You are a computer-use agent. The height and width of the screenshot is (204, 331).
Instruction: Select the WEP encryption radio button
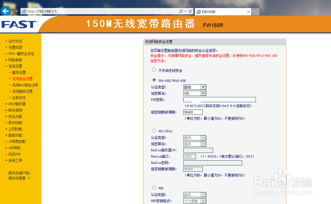(x=154, y=187)
